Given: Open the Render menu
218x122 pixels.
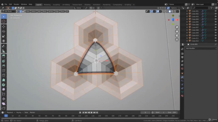Looking at the screenshot, I should [x=16, y=4].
